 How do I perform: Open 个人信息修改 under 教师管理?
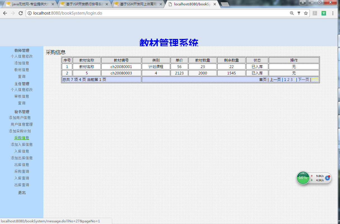point(22,56)
